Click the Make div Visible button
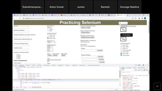Viewport: 162px width, 91px height. click(x=86, y=28)
